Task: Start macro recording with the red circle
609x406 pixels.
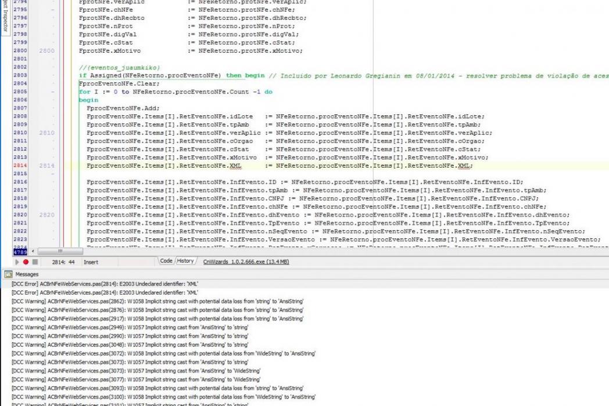Action: point(26,262)
